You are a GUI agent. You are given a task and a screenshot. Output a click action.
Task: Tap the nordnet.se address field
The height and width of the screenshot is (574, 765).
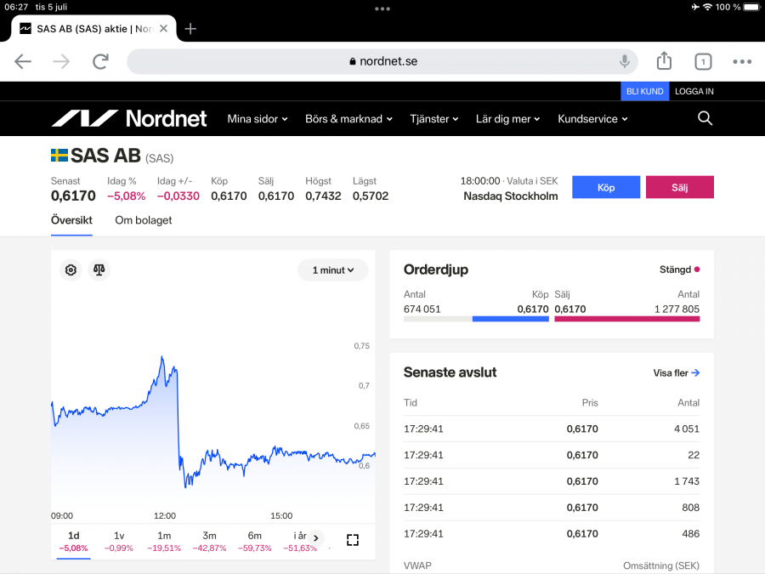tap(382, 61)
